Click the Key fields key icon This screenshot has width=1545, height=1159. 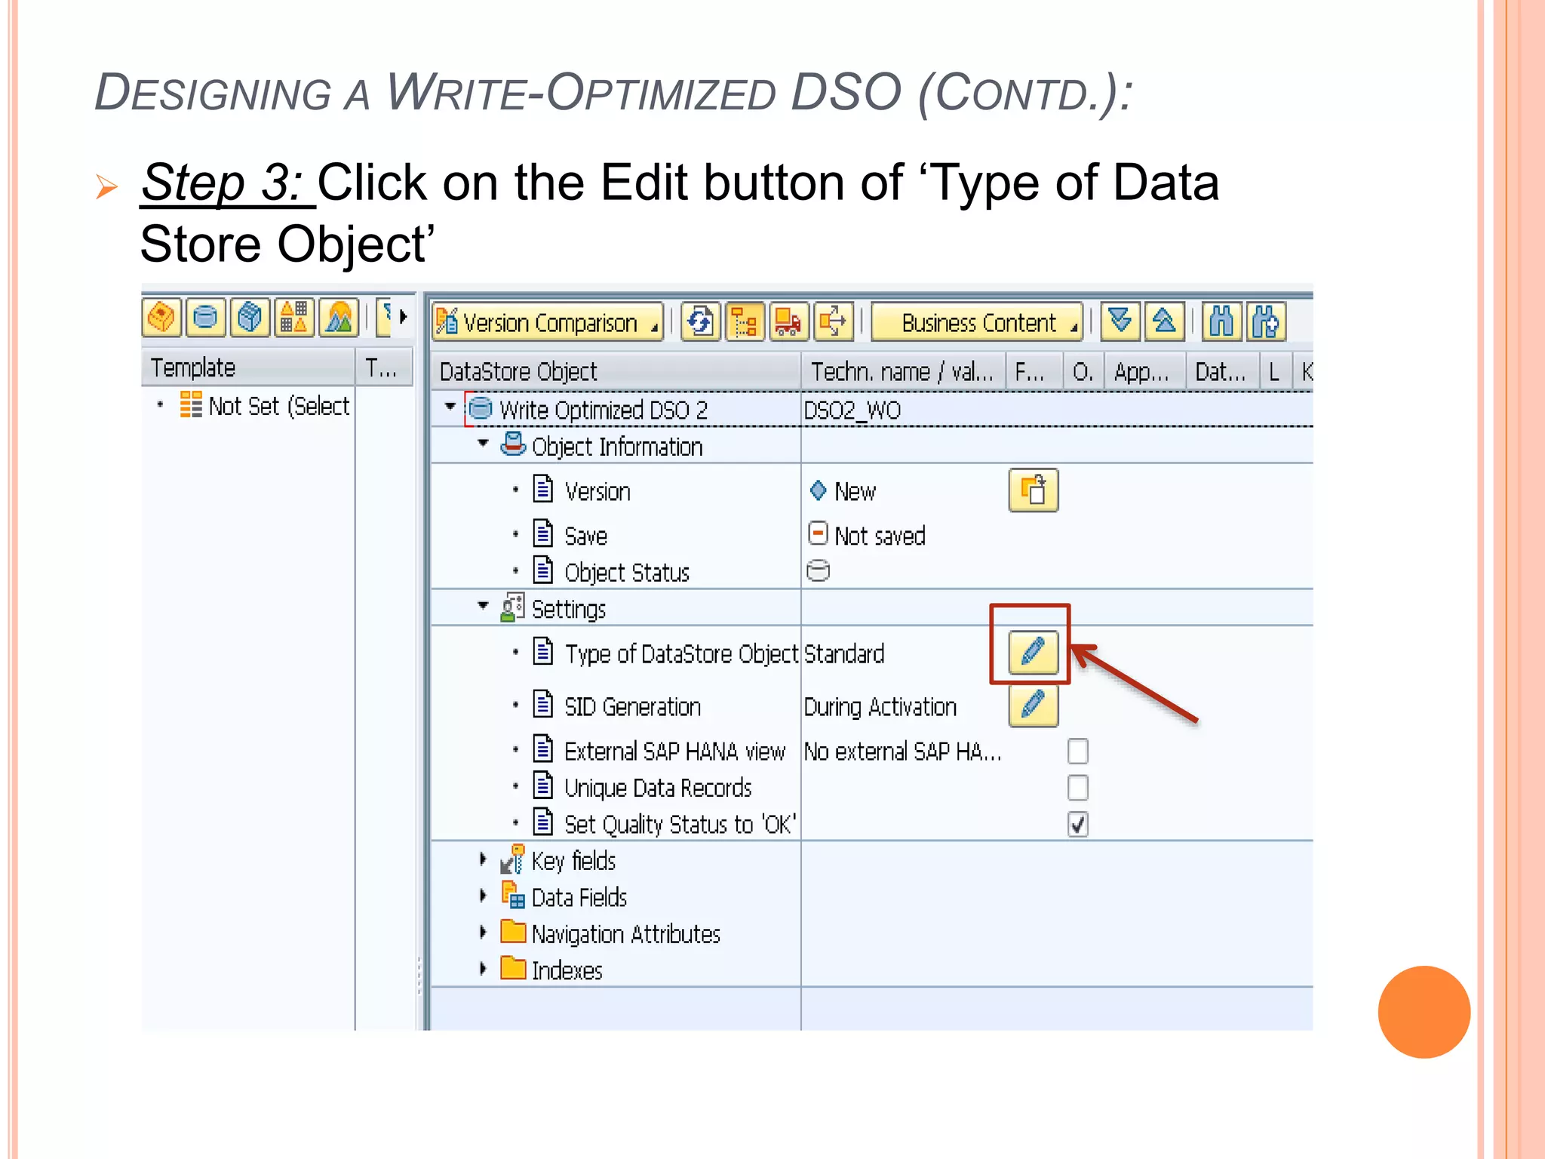coord(513,859)
